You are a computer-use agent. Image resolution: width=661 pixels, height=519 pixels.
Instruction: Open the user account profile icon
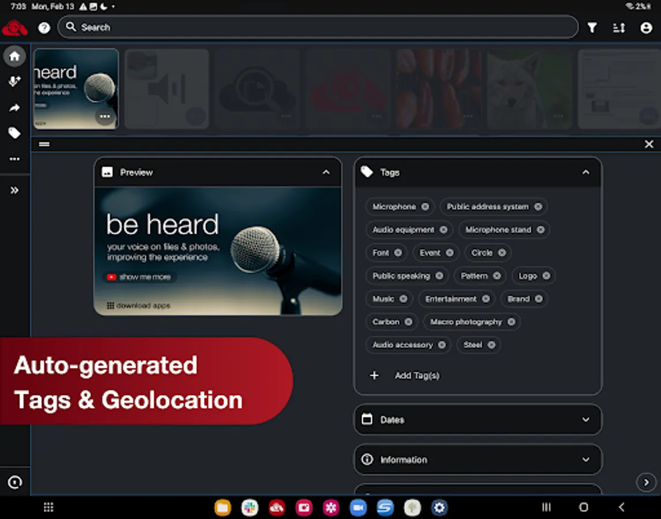tap(646, 28)
